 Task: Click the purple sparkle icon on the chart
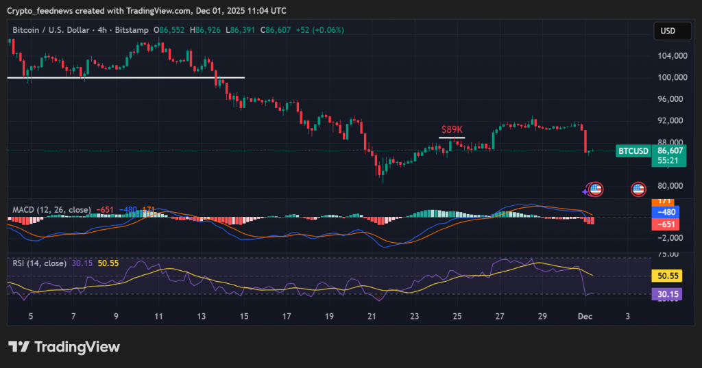click(585, 192)
